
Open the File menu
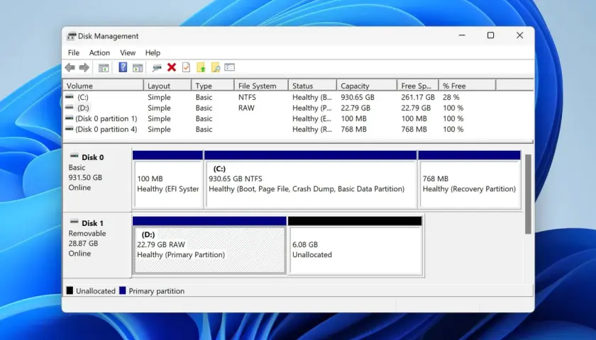(x=74, y=52)
